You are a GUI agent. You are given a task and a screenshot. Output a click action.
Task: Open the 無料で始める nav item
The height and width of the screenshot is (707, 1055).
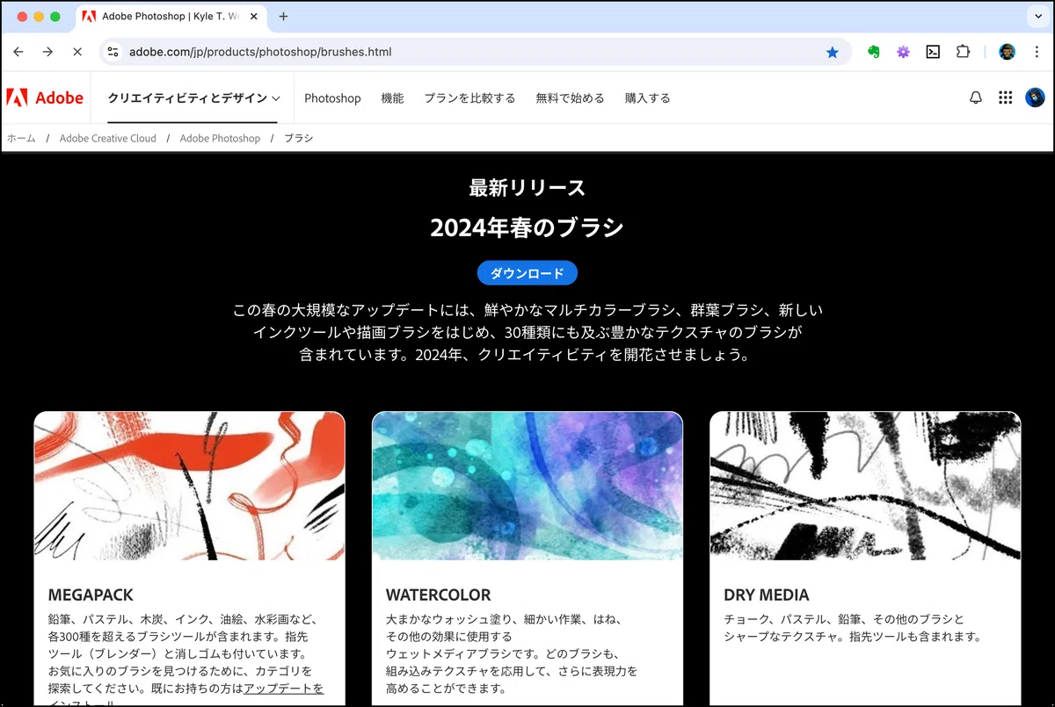(570, 98)
